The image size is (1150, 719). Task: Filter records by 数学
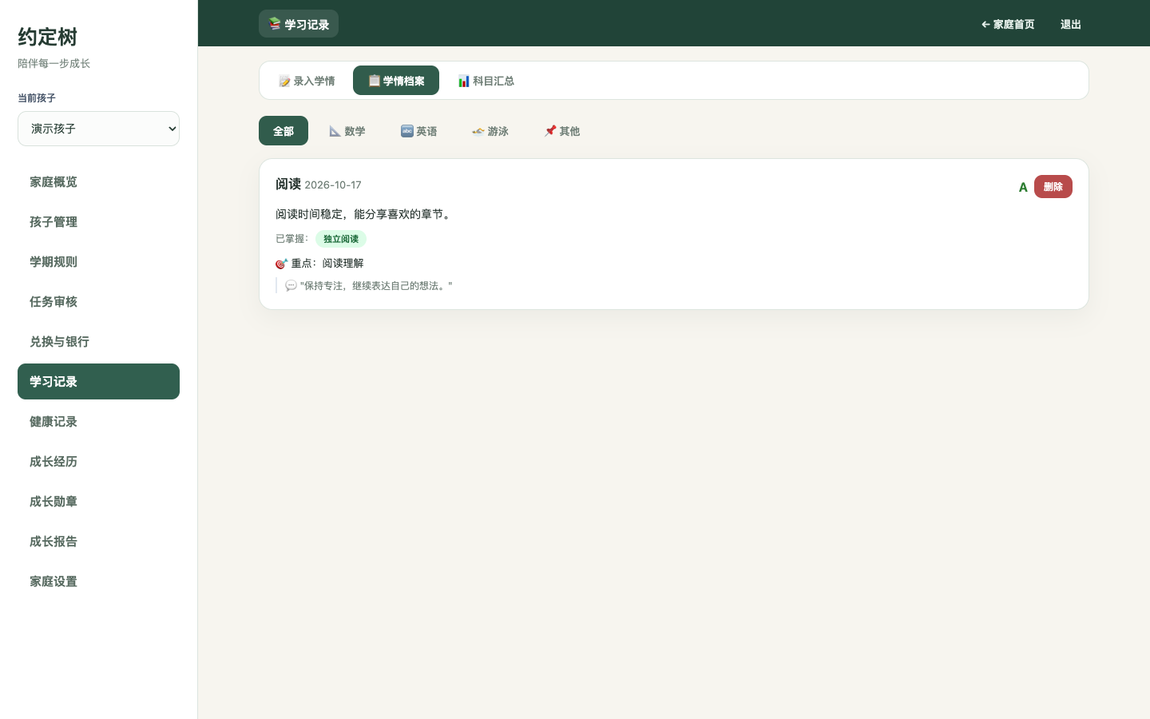point(347,131)
